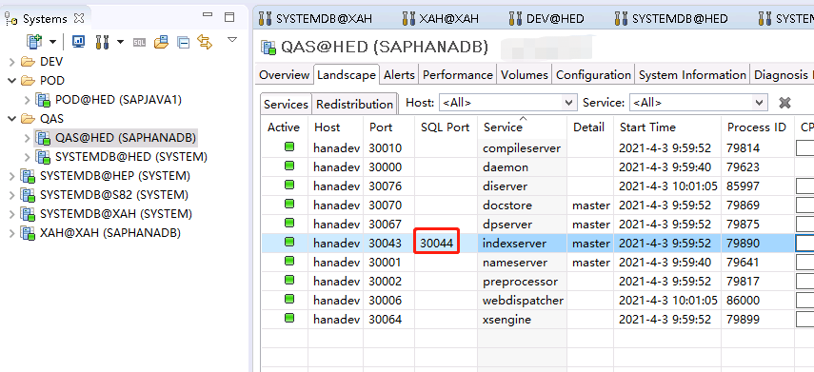814x372 pixels.
Task: Open the System Monitor icon
Action: point(78,42)
